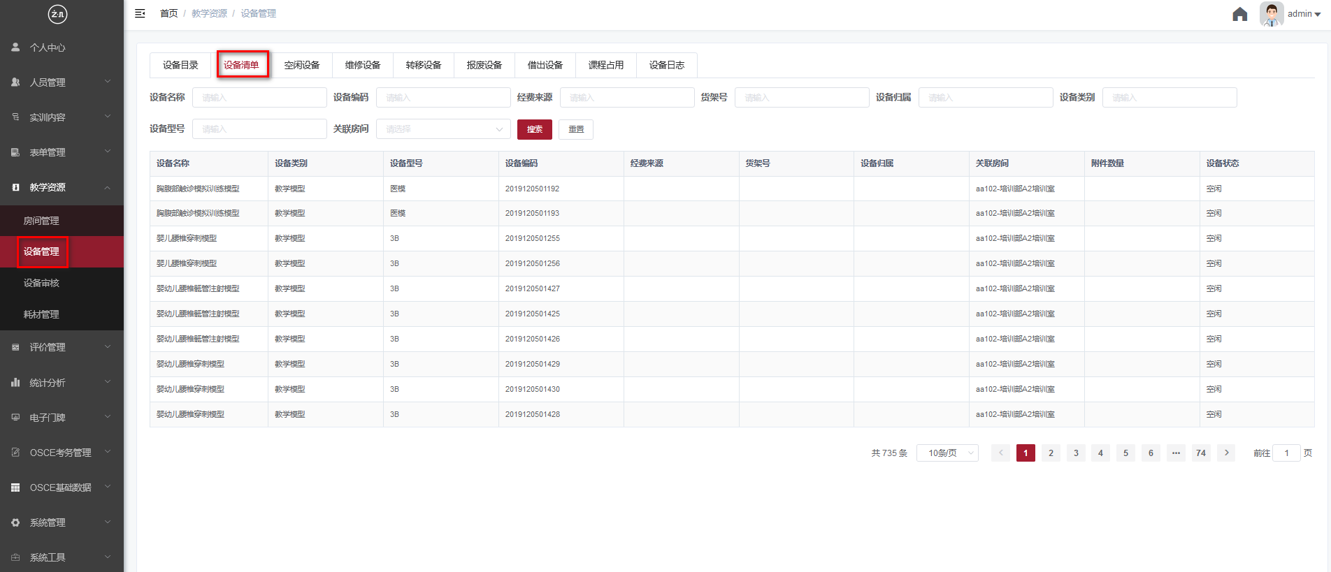This screenshot has height=572, width=1331.
Task: Open 房间管理 in the sidebar
Action: (x=62, y=221)
